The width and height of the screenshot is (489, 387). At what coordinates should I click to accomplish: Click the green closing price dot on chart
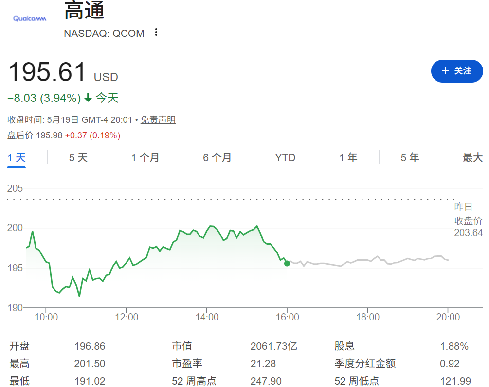(287, 264)
